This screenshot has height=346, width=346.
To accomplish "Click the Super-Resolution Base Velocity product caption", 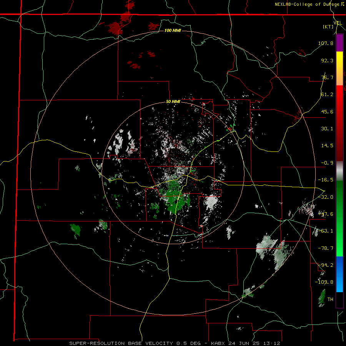I will (x=175, y=343).
